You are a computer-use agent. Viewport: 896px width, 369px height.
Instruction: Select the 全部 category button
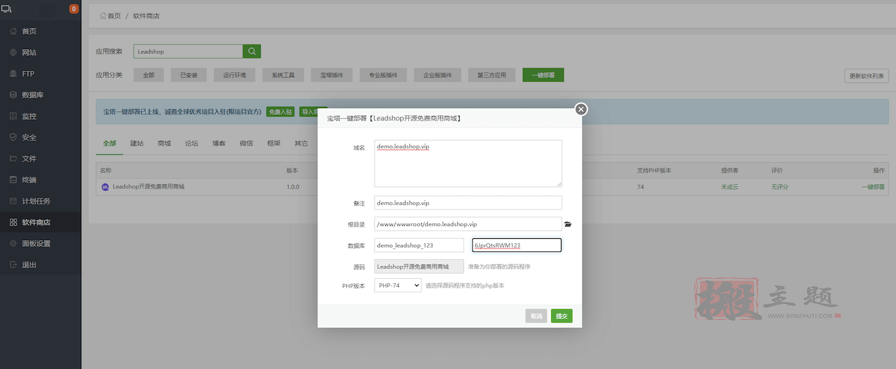(149, 75)
